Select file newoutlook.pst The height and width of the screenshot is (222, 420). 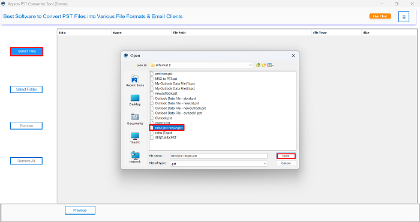[164, 94]
